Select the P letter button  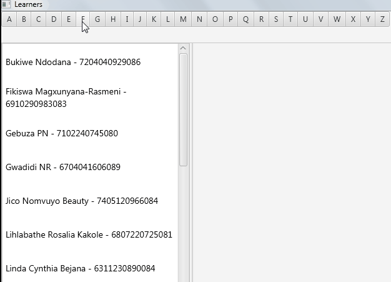click(x=230, y=19)
